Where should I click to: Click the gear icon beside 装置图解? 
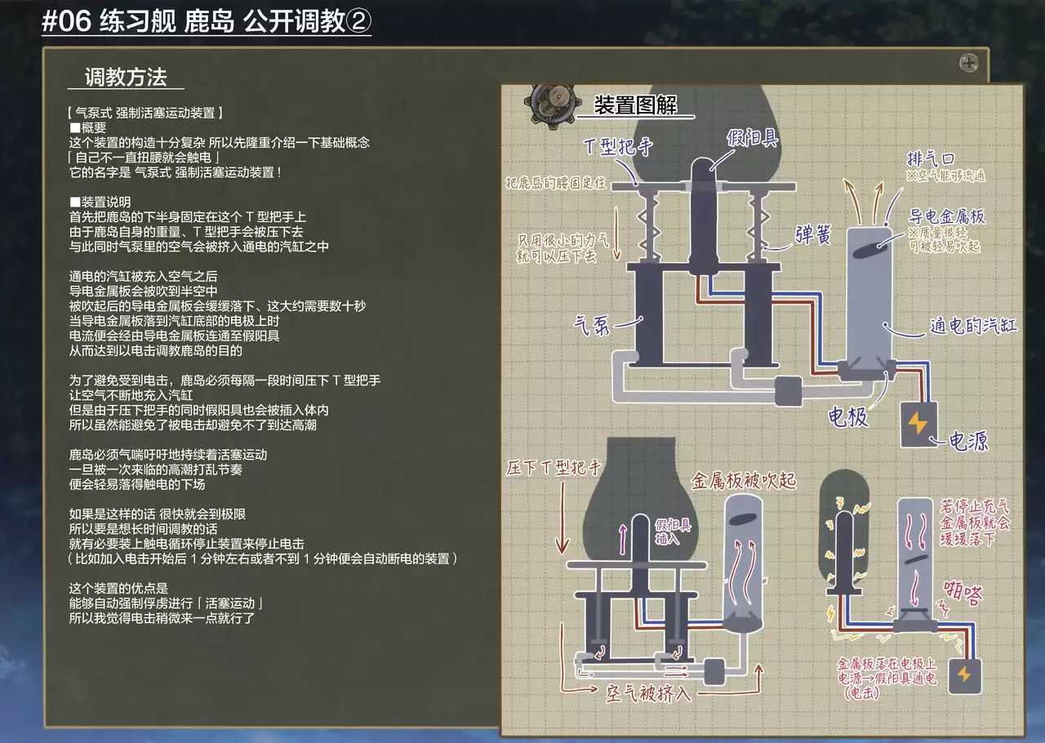point(549,102)
